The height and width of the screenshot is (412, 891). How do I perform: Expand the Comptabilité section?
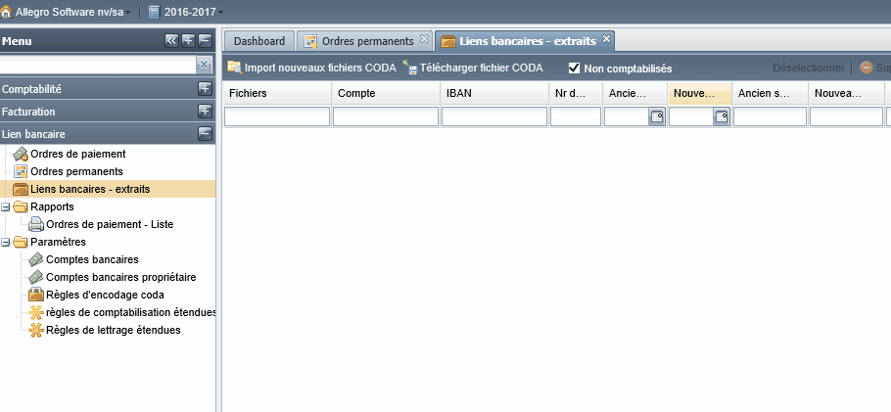pos(205,89)
